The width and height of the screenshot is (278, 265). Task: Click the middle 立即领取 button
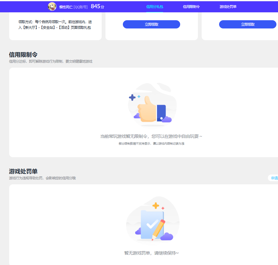click(151, 24)
